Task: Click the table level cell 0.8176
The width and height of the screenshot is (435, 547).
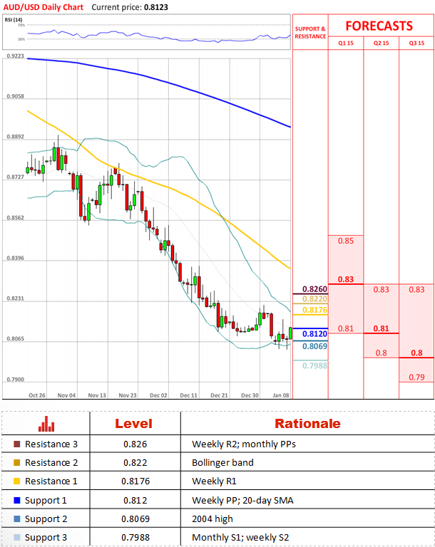Action: pos(135,481)
